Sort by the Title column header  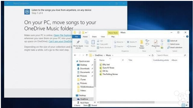(x=130, y=60)
